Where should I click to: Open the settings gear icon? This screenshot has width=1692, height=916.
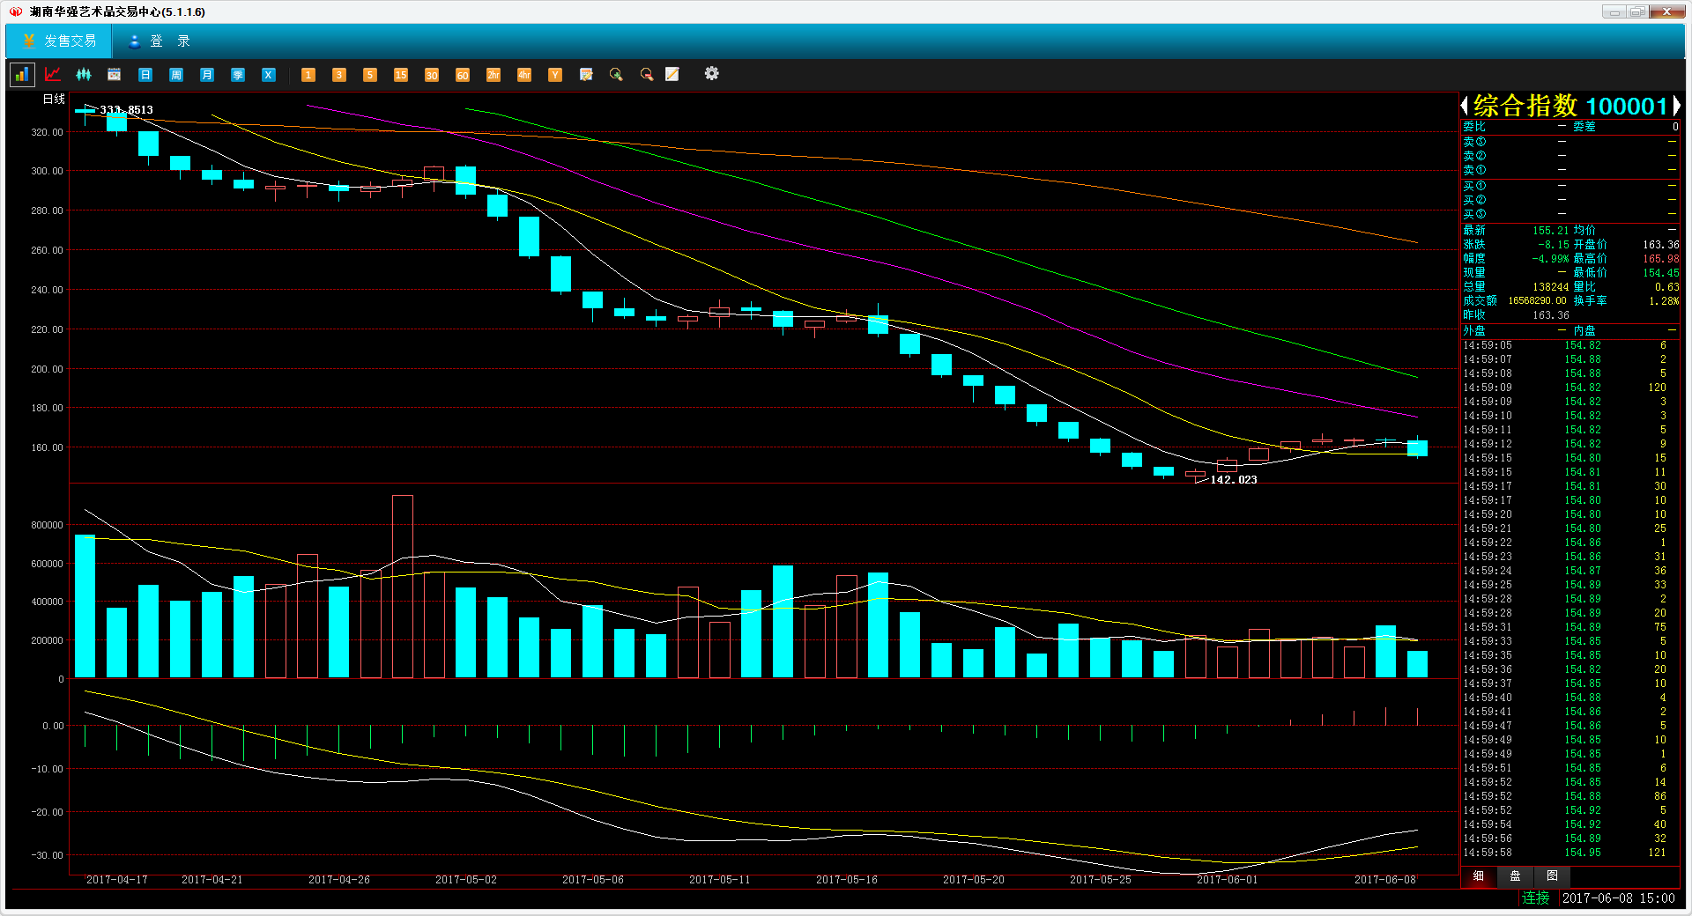click(712, 74)
